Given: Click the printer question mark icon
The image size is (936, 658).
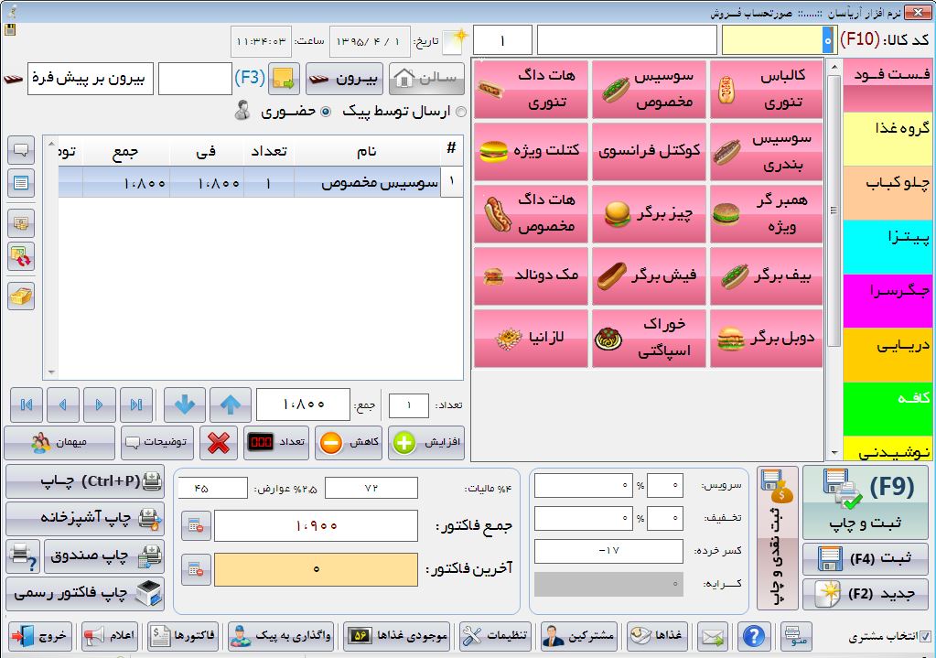Looking at the screenshot, I should pyautogui.click(x=24, y=556).
